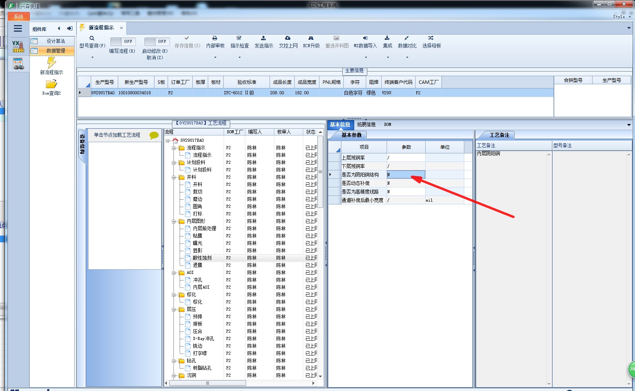Click the process tree horizontal scrollbar
Image resolution: width=635 pixels, height=391 pixels.
point(207,383)
